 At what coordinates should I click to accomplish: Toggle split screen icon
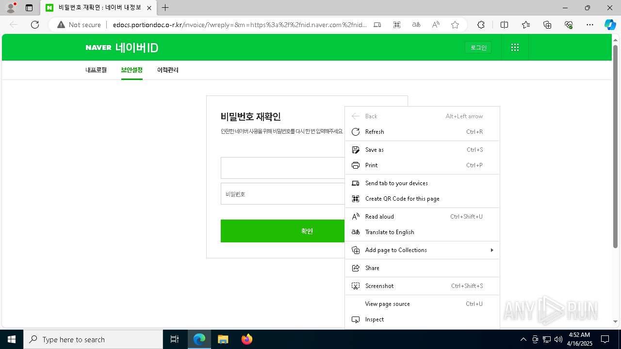point(504,25)
